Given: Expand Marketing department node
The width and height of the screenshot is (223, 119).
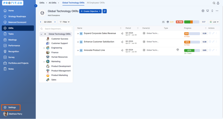Looking at the screenshot, I should tap(44, 62).
